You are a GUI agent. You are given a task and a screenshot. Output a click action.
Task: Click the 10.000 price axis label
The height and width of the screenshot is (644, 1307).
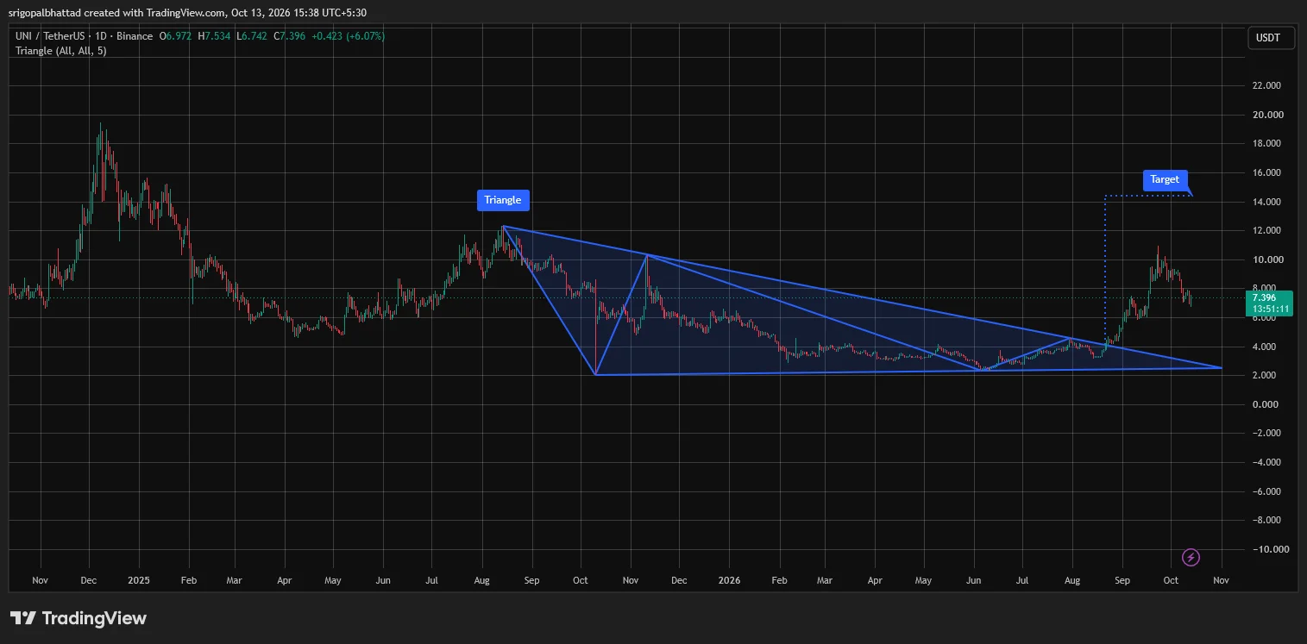1266,259
